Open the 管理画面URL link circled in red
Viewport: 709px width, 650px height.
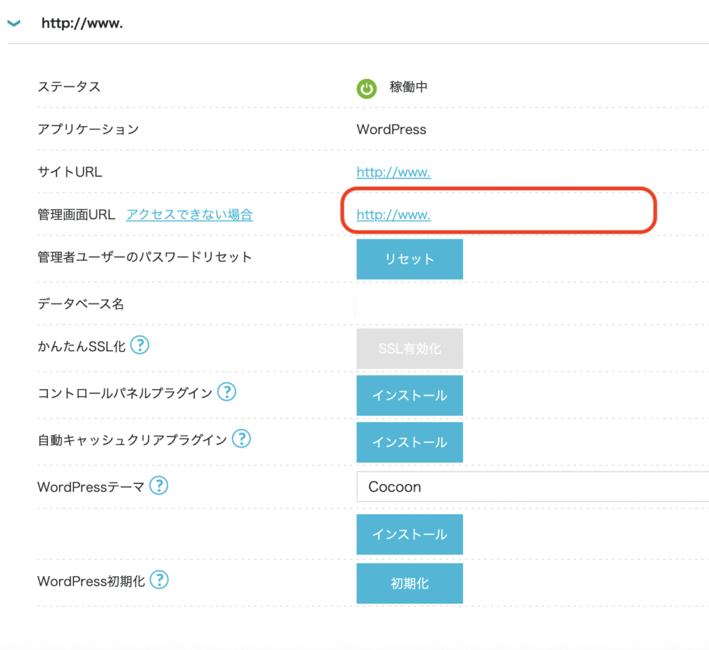pyautogui.click(x=496, y=216)
